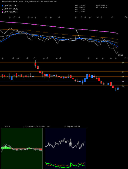Open the ADX indicator chart panel

point(66,149)
